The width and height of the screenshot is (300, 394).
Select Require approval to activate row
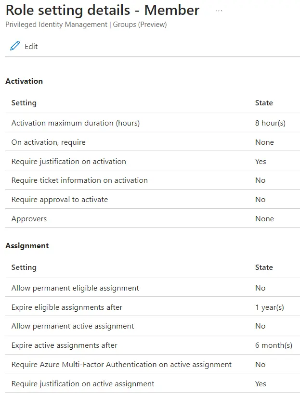60,200
